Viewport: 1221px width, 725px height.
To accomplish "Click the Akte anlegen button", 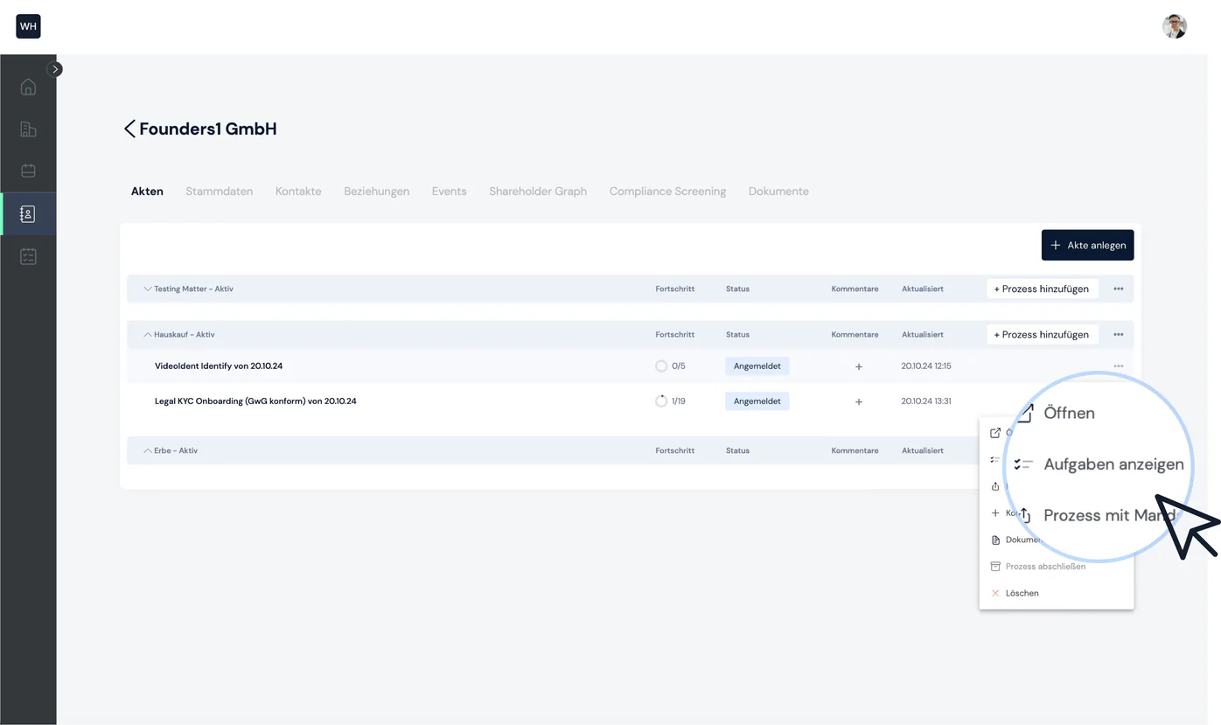I will point(1087,245).
